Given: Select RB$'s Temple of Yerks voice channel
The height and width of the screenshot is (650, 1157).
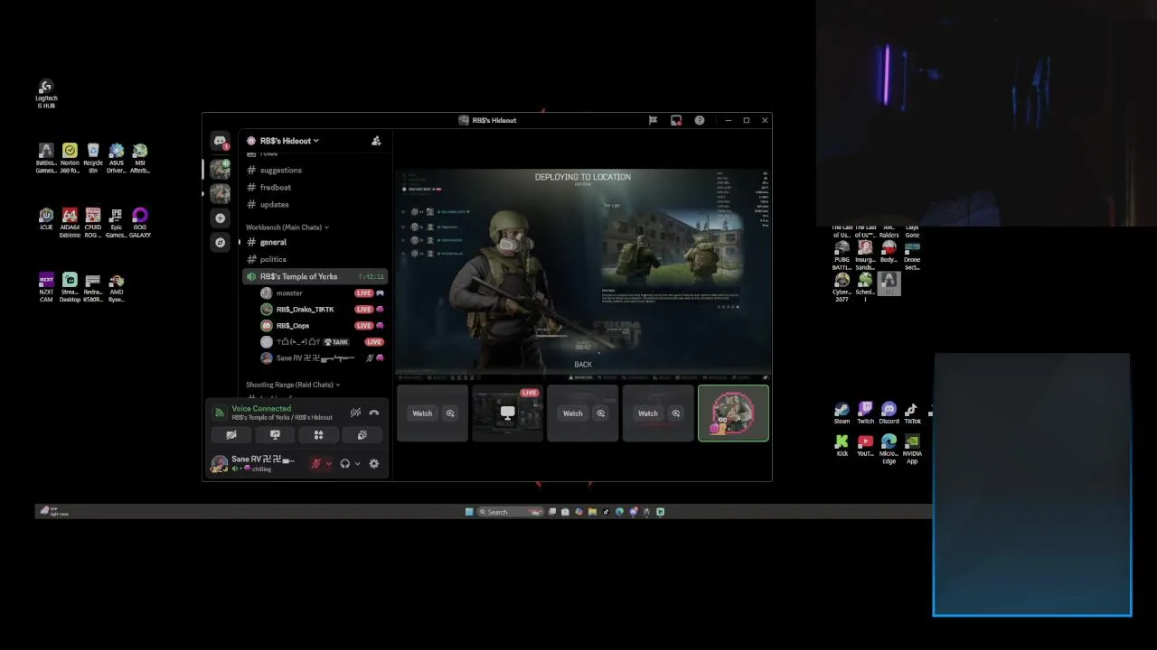Looking at the screenshot, I should click(315, 276).
